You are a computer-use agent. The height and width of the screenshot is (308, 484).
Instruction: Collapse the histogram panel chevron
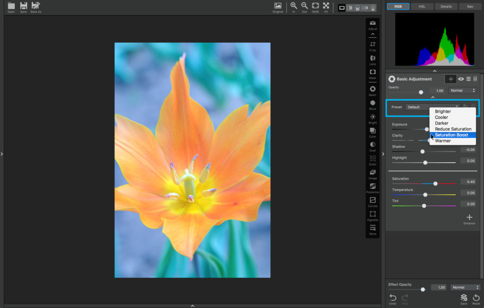435,71
